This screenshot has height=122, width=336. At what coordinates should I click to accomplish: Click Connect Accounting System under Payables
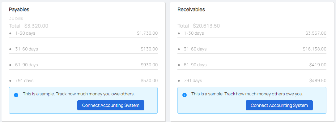point(111,105)
